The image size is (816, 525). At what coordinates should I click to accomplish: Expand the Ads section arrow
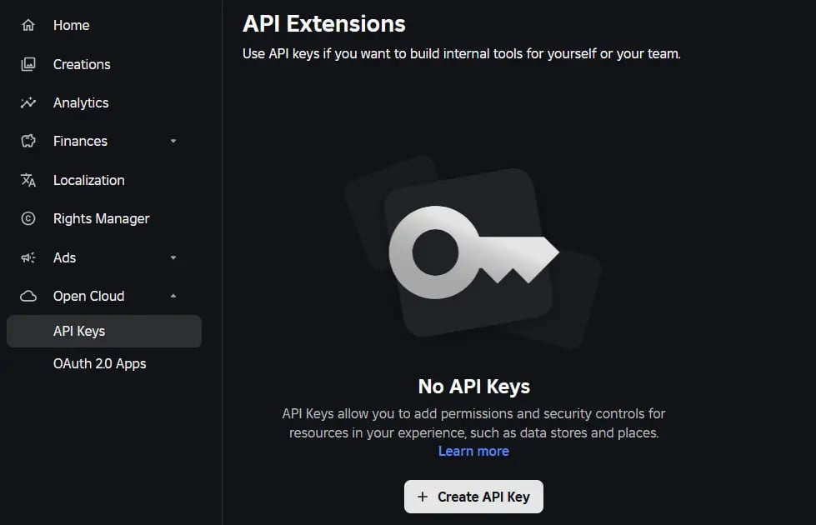click(x=173, y=257)
